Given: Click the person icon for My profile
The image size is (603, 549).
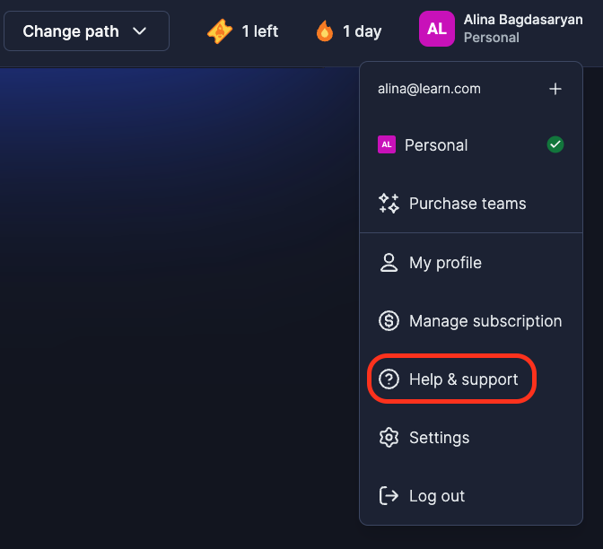Looking at the screenshot, I should pyautogui.click(x=389, y=263).
